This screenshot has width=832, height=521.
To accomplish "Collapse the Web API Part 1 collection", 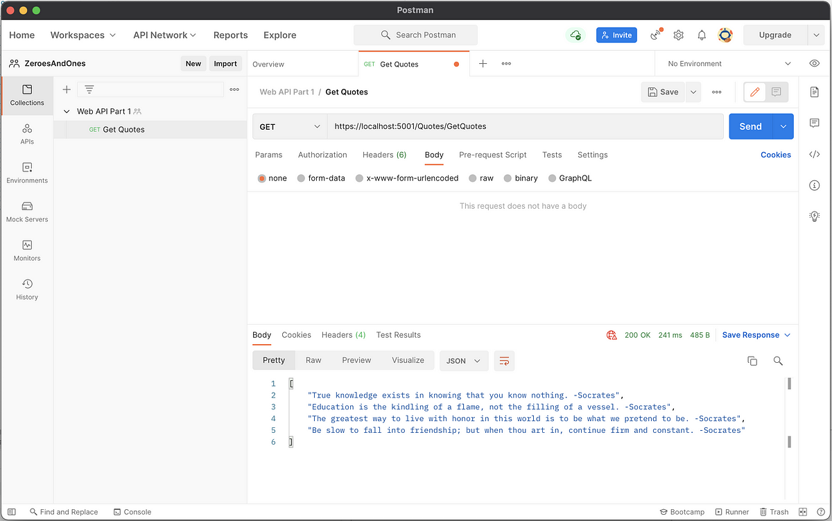I will 67,111.
